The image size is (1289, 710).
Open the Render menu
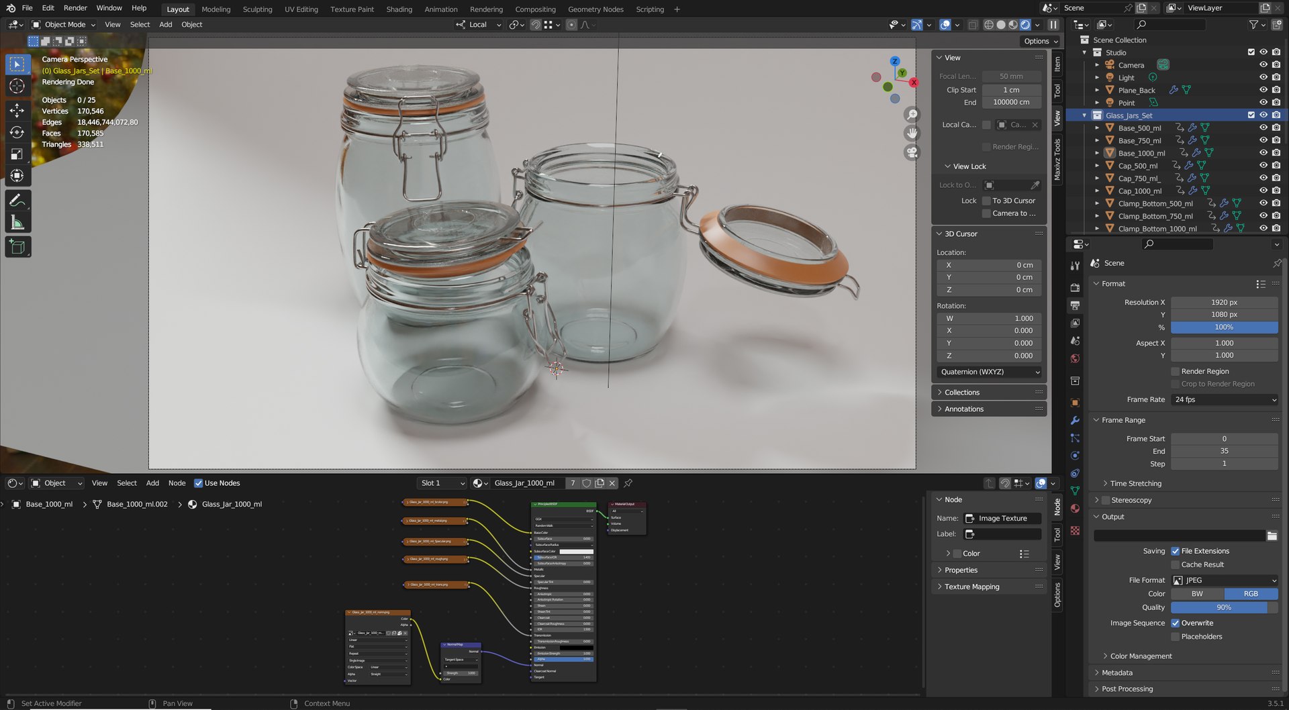75,8
